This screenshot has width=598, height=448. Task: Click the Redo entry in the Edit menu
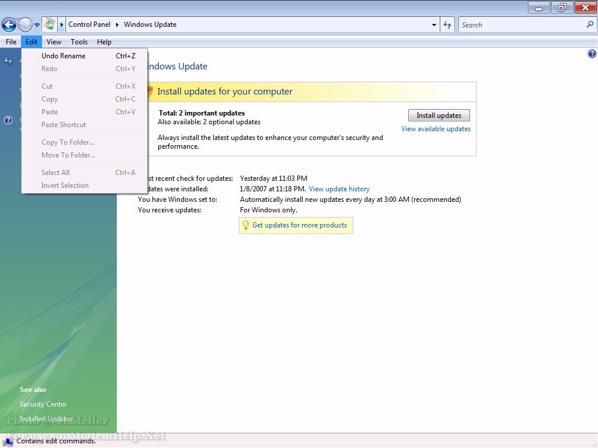(85, 69)
